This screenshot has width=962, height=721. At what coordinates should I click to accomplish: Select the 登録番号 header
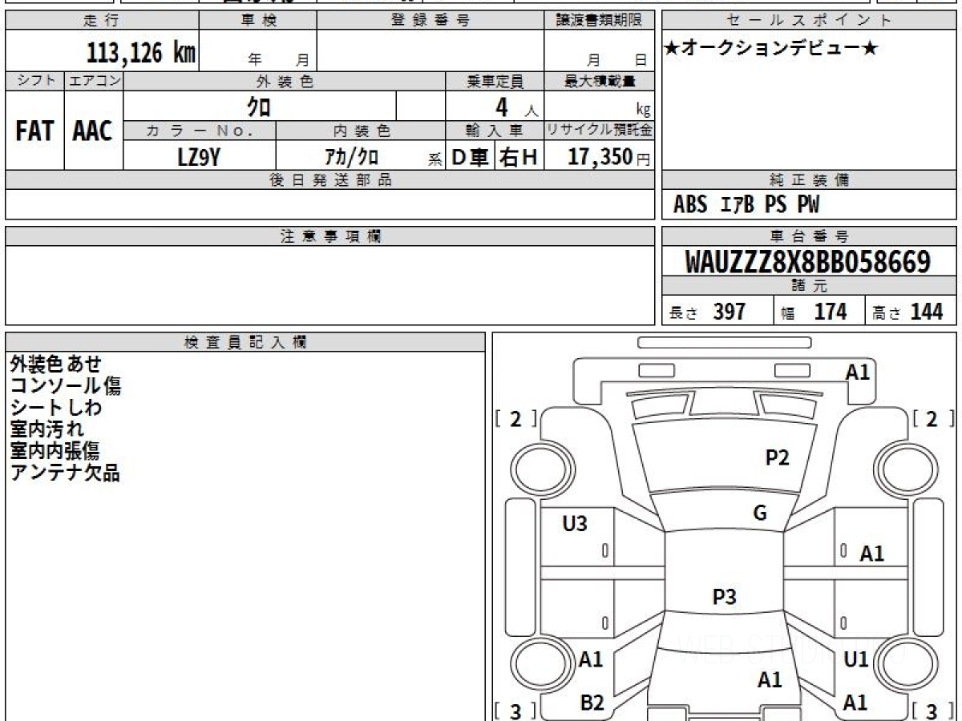point(430,21)
